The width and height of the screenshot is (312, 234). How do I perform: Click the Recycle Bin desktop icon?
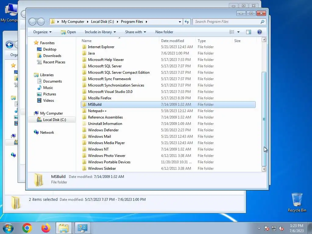point(297,202)
